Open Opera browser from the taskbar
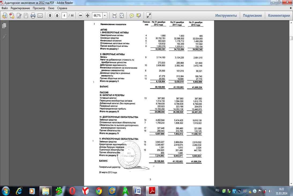Viewport: 293px width, 196px height. coord(72,191)
